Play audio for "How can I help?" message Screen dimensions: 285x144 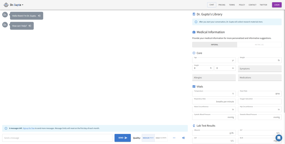click(x=30, y=26)
